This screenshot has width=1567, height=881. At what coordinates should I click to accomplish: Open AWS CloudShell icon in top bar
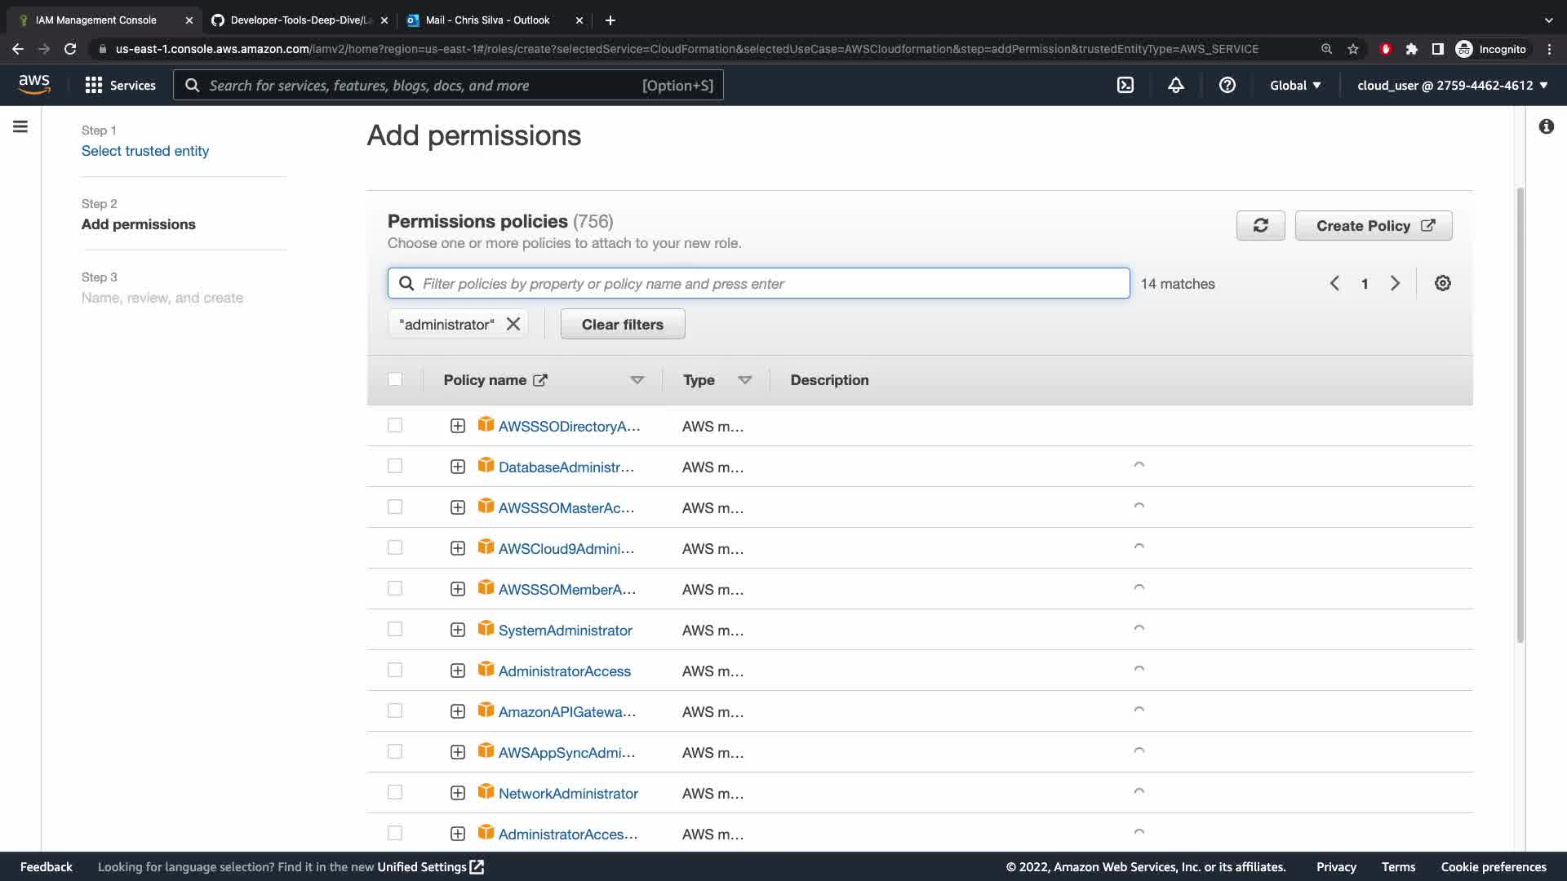pyautogui.click(x=1125, y=85)
